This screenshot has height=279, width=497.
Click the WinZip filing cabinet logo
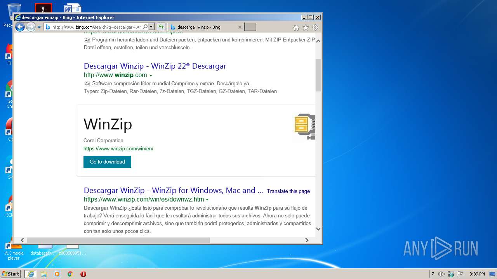pos(304,127)
